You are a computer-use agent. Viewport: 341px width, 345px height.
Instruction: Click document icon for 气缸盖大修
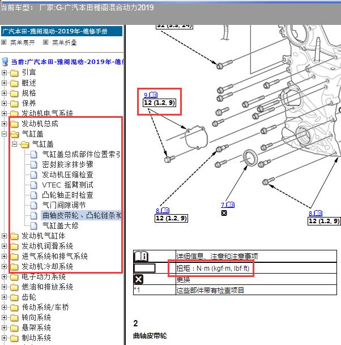tap(33, 225)
